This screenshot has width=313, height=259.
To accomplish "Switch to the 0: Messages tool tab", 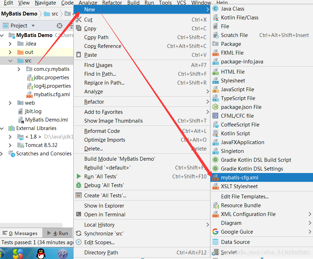I will pos(20,233).
